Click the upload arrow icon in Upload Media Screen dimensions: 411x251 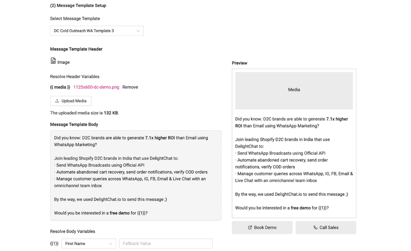click(57, 101)
